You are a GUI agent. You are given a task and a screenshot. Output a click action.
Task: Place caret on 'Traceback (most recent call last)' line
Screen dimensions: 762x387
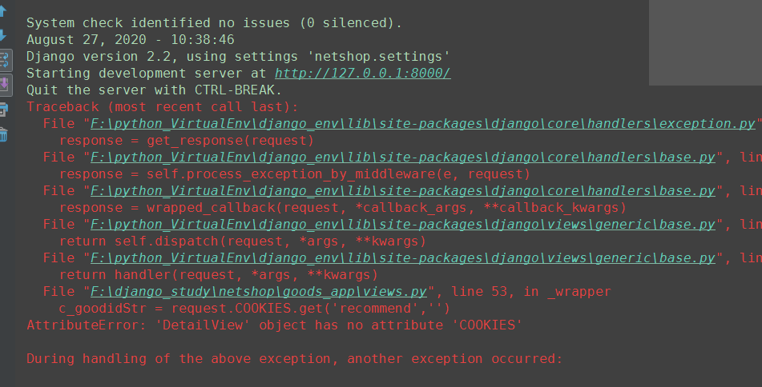pyautogui.click(x=163, y=106)
